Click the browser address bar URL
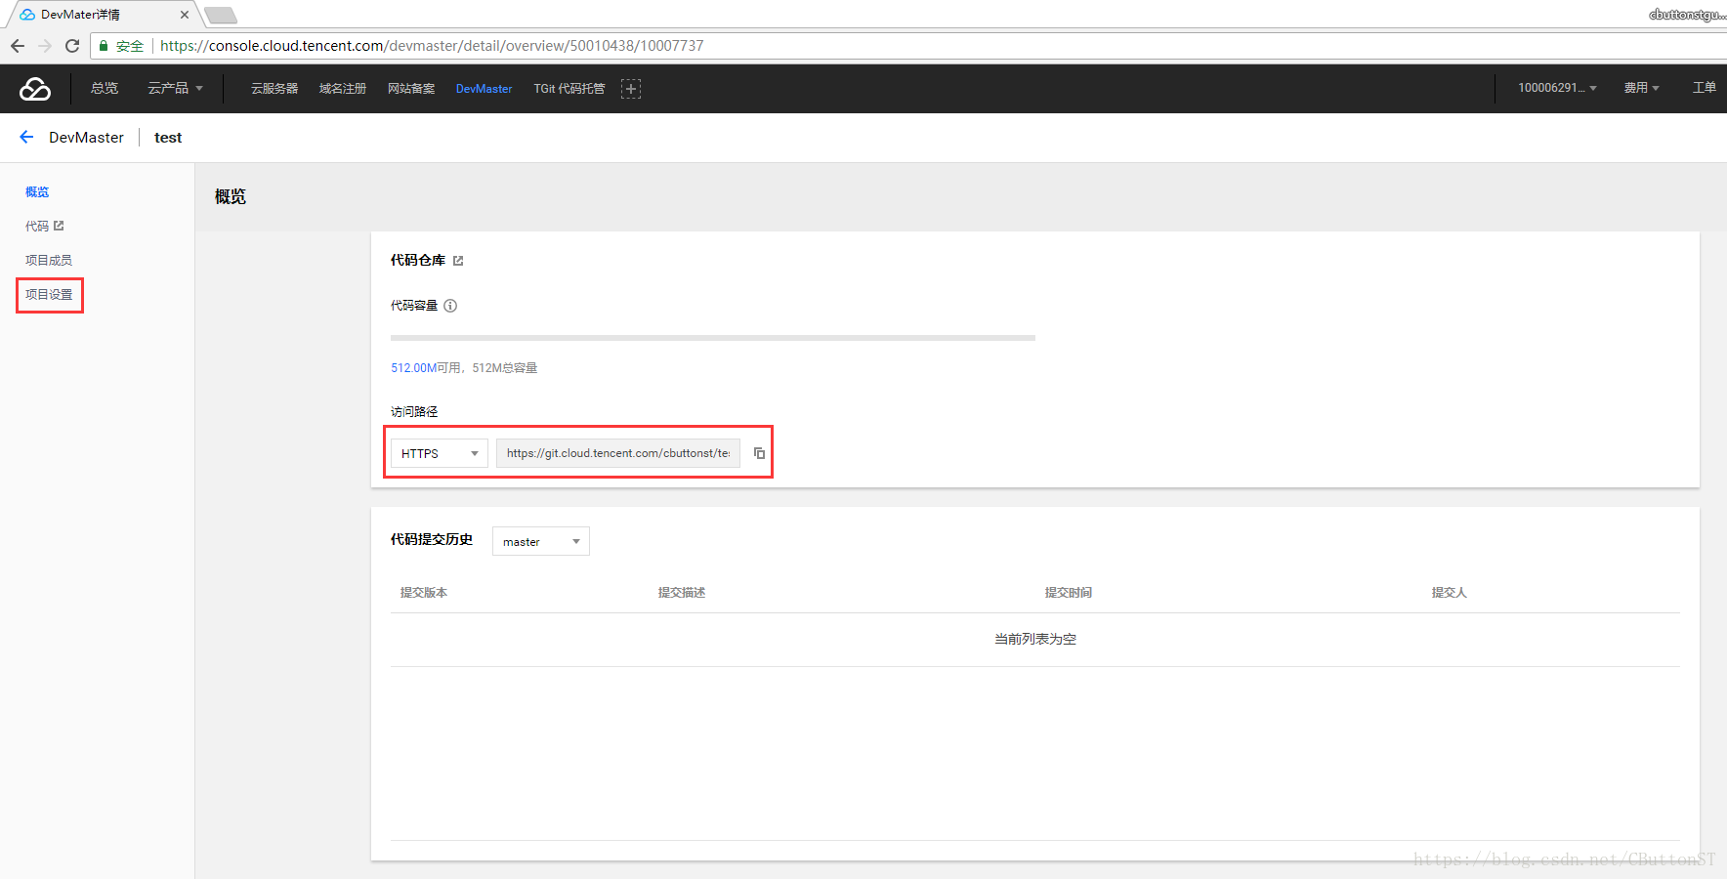This screenshot has height=879, width=1727. 432,46
